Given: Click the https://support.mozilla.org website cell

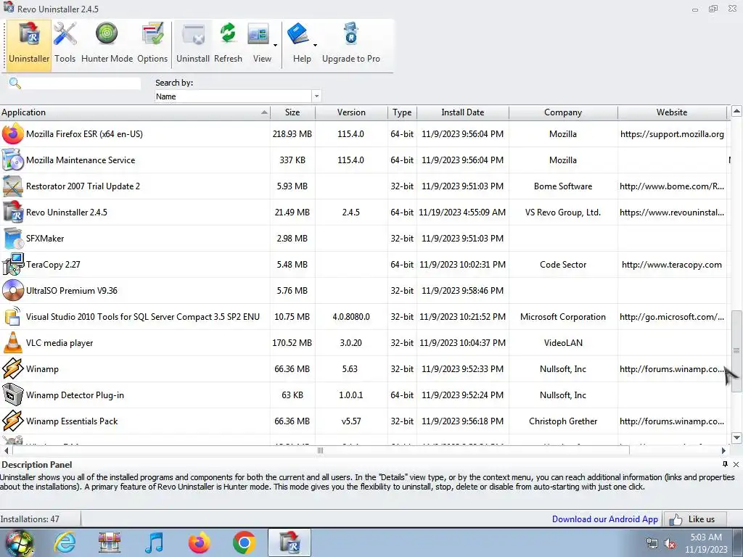Looking at the screenshot, I should (672, 134).
